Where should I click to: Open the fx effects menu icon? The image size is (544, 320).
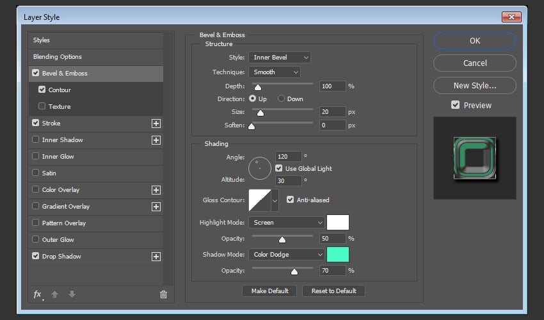pos(38,294)
